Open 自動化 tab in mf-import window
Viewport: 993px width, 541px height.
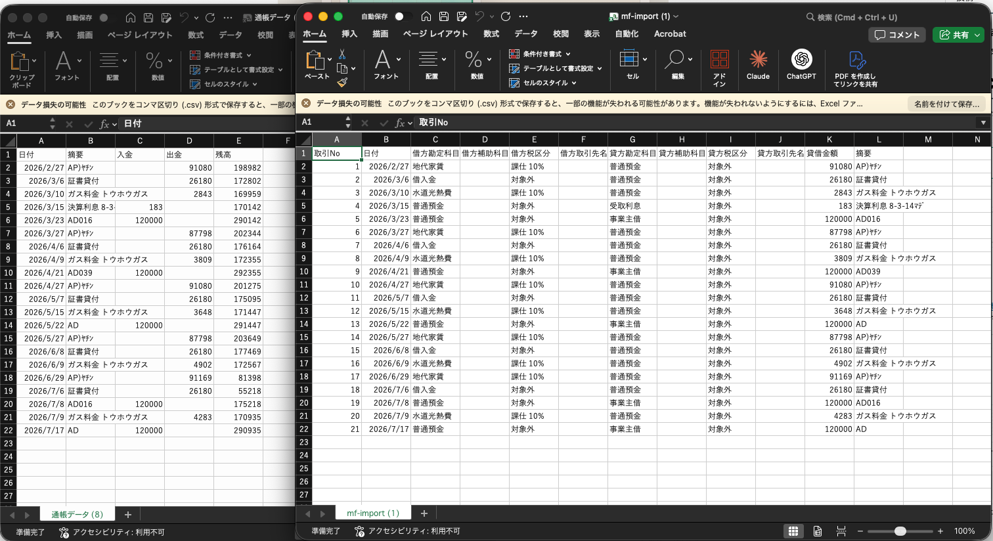pyautogui.click(x=627, y=34)
